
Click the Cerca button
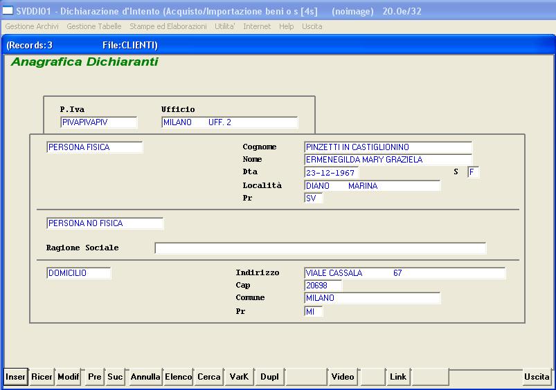(x=209, y=377)
